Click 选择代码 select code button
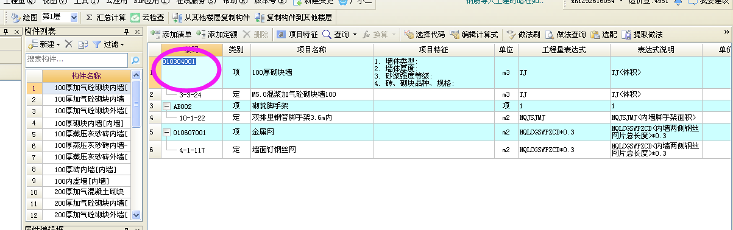The image size is (733, 230). (425, 35)
